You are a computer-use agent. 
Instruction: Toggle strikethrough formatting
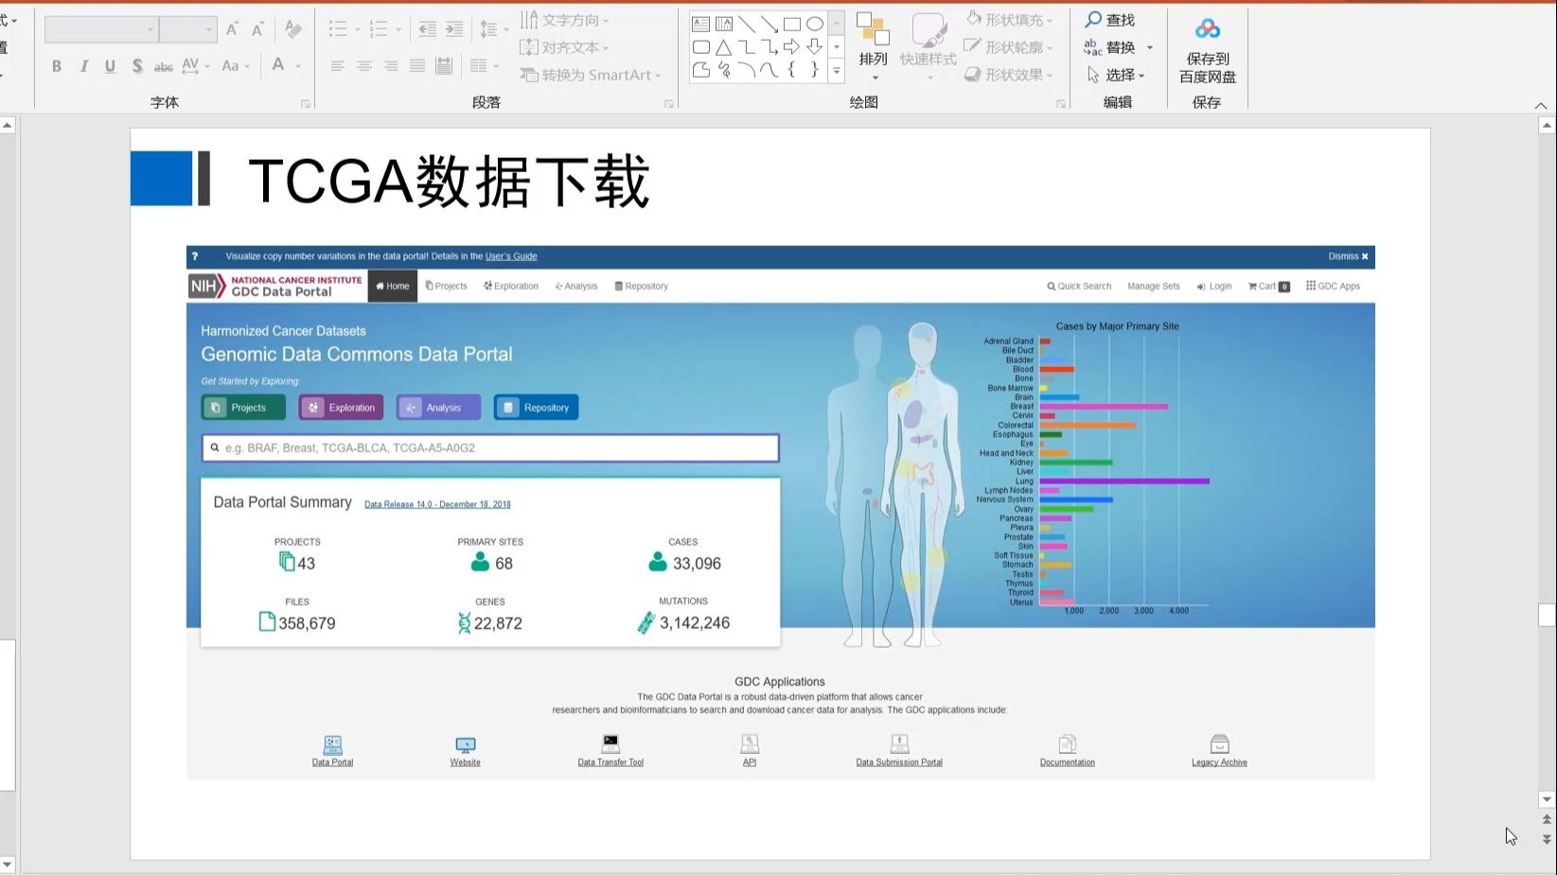(x=164, y=66)
